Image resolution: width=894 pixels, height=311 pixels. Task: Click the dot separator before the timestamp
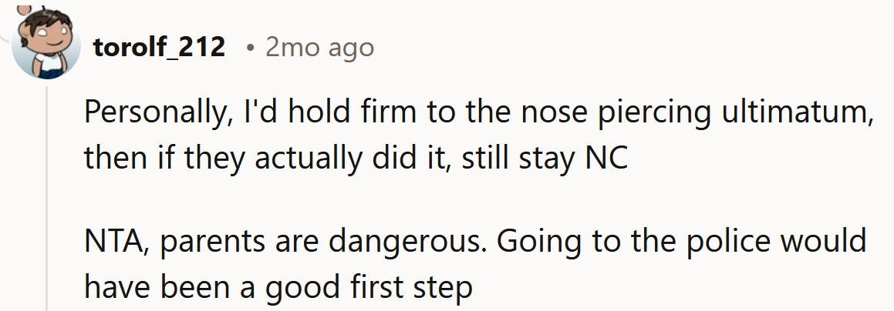249,48
